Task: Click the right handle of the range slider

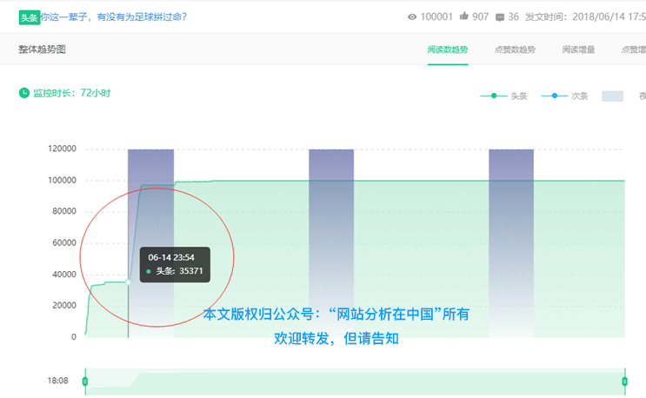Action: pos(624,381)
